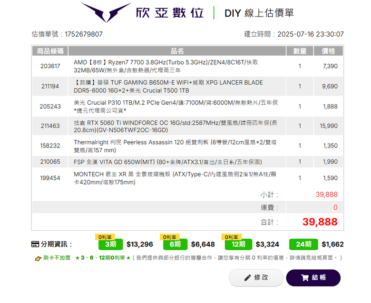Click the $13,296 installment amount

pyautogui.click(x=139, y=244)
